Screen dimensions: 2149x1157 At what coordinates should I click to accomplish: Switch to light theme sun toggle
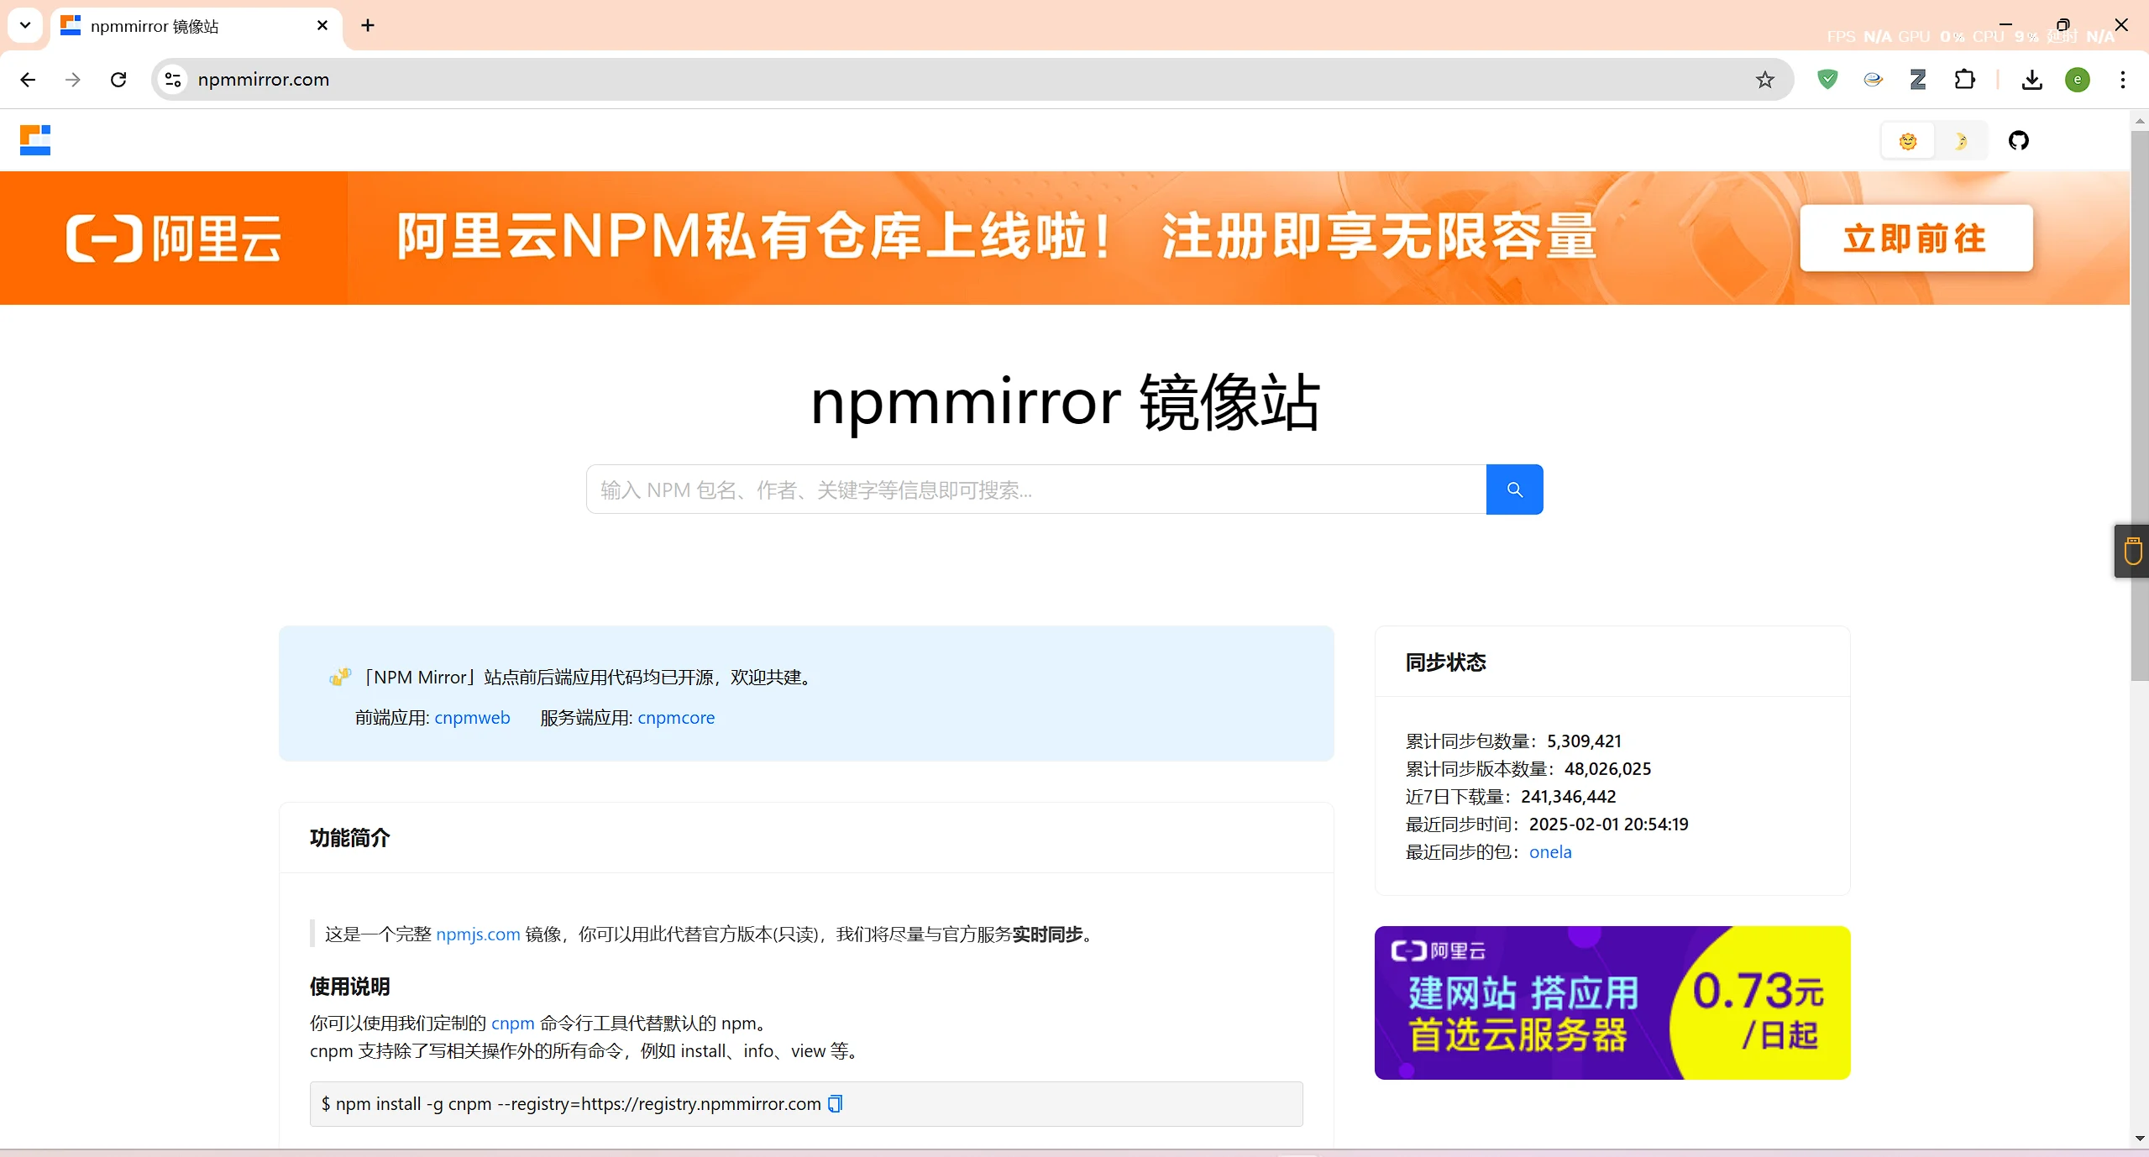[x=1908, y=141]
